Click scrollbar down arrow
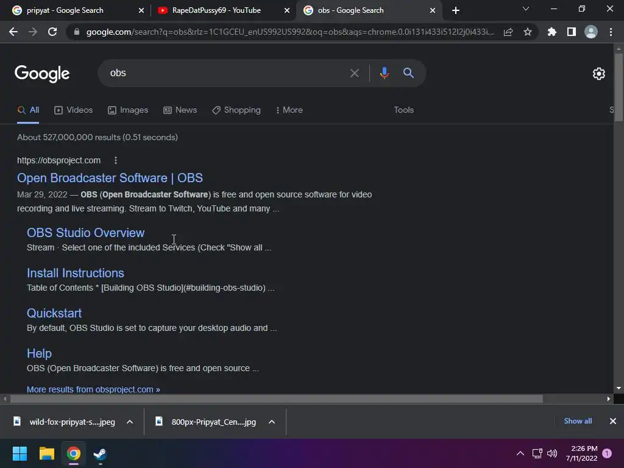The height and width of the screenshot is (468, 624). (619, 388)
